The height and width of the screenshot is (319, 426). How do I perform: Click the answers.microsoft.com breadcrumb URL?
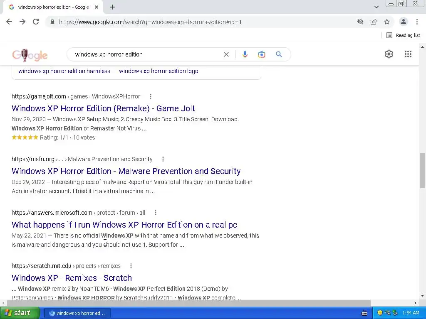pyautogui.click(x=78, y=213)
